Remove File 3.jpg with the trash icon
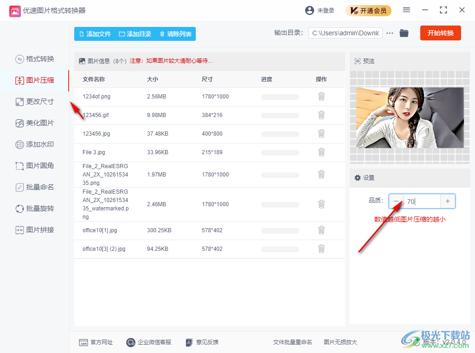Image resolution: width=475 pixels, height=353 pixels. (x=321, y=152)
